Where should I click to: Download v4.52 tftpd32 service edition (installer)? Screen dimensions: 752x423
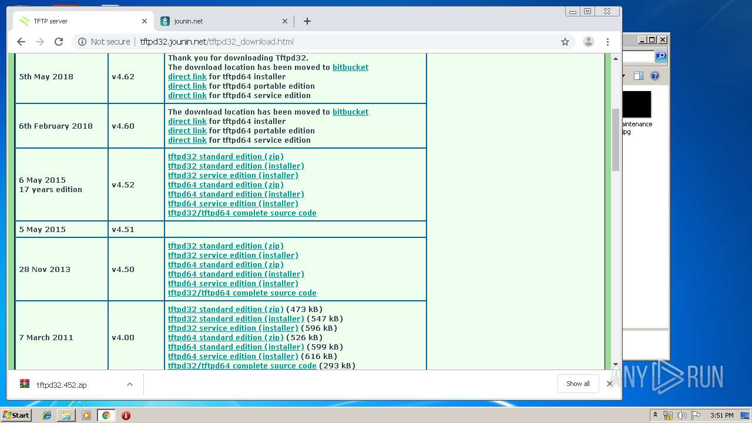233,175
